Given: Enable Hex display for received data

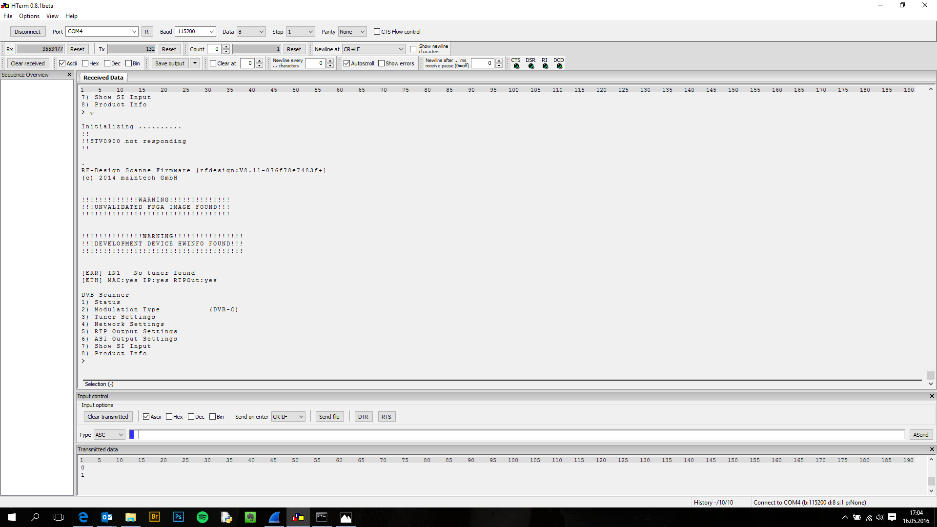Looking at the screenshot, I should pyautogui.click(x=85, y=63).
